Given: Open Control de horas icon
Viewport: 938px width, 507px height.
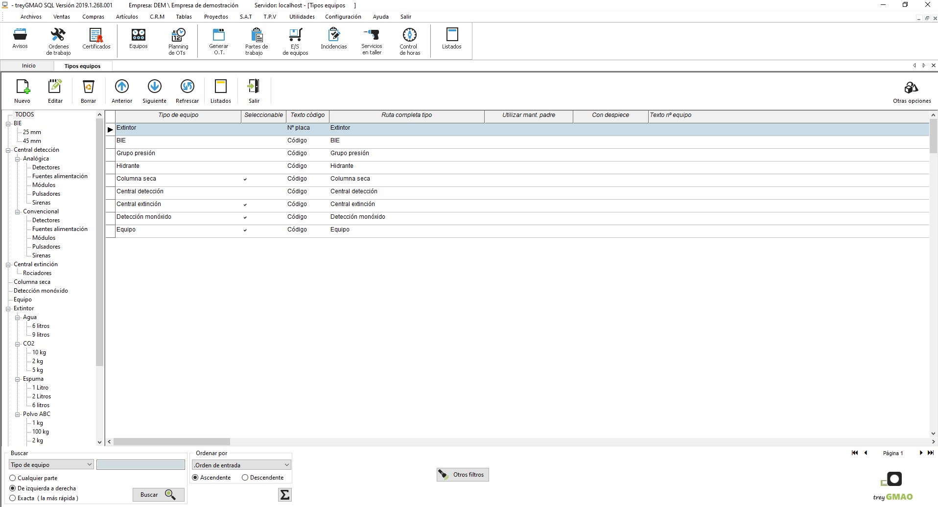Looking at the screenshot, I should coord(410,41).
